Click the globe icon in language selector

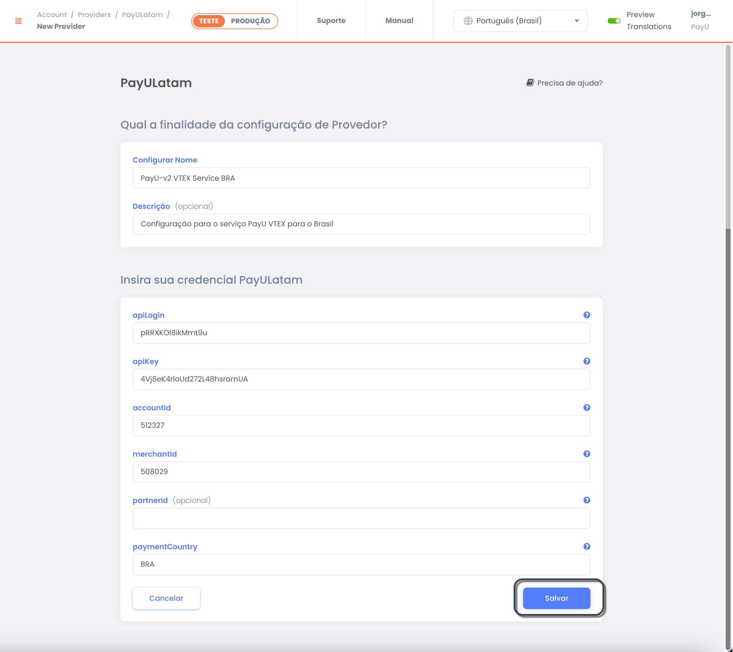point(468,21)
